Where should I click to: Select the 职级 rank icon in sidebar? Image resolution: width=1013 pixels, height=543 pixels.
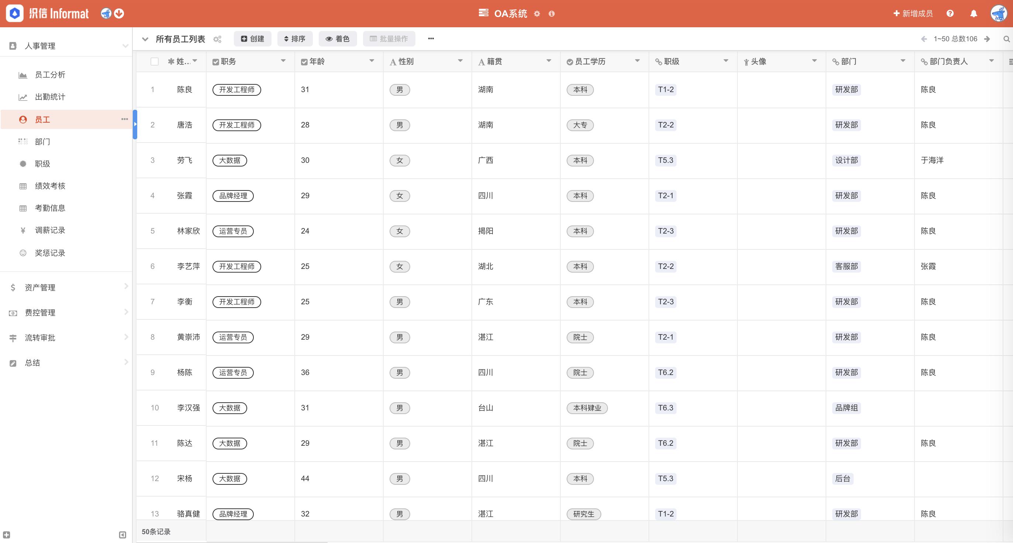pos(23,164)
